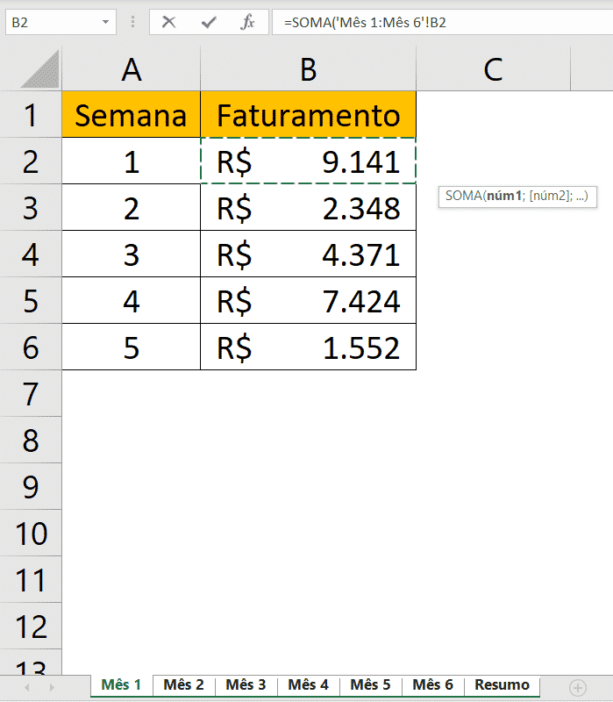This screenshot has height=702, width=613.
Task: Open the Resumo sheet tab
Action: [x=502, y=685]
